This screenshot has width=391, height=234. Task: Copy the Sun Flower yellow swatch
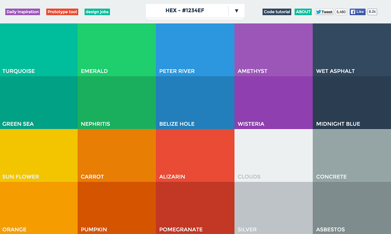38,155
